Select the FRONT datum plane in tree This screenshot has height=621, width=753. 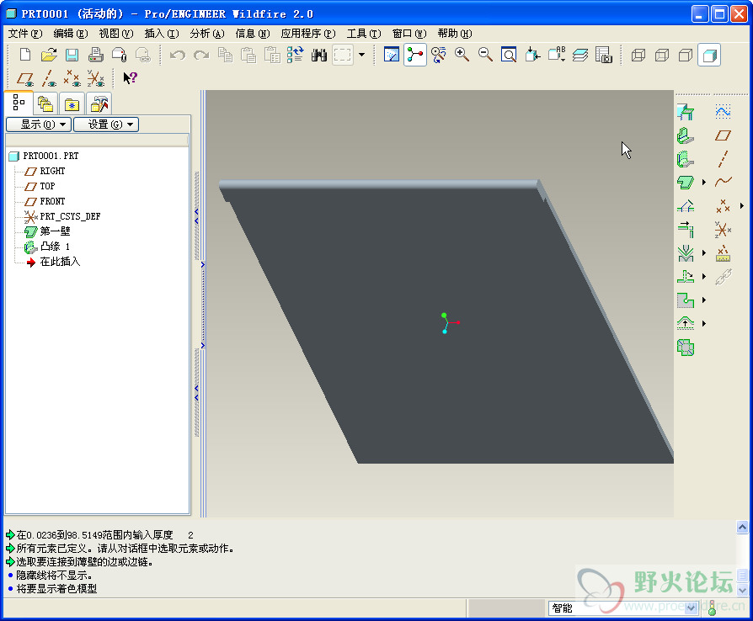(52, 201)
